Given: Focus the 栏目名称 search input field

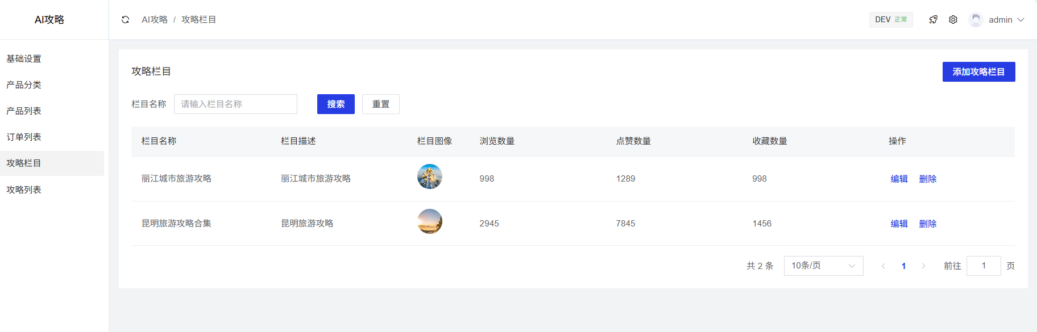Looking at the screenshot, I should tap(235, 104).
